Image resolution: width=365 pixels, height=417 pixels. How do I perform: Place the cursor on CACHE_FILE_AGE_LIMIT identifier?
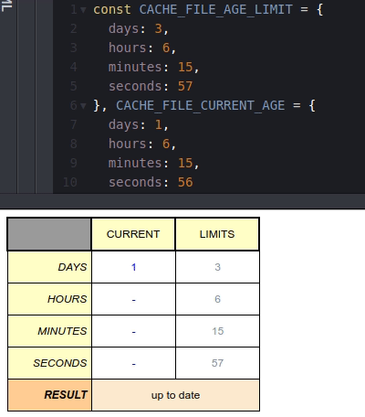[215, 9]
